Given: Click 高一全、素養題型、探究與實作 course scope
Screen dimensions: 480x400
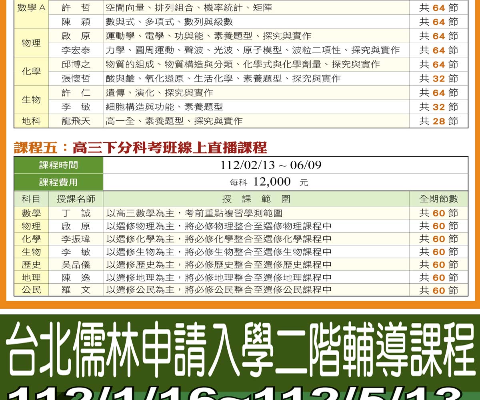Looking at the screenshot, I should coord(174,121).
